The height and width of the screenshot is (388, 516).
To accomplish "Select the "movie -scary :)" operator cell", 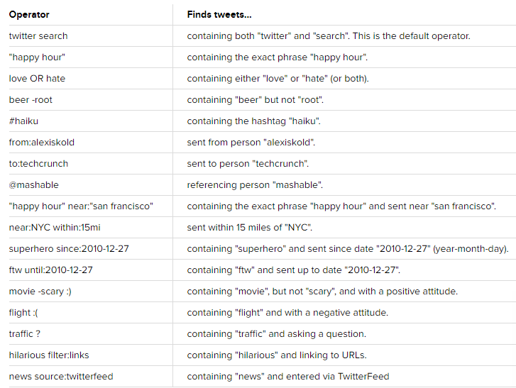I will (x=40, y=291).
